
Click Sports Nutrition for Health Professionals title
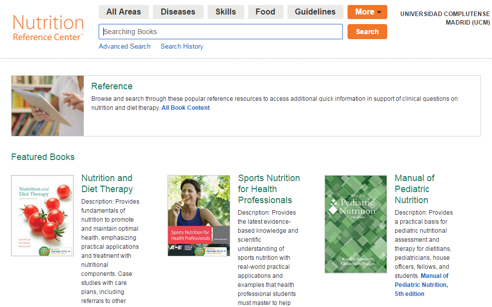tap(269, 189)
